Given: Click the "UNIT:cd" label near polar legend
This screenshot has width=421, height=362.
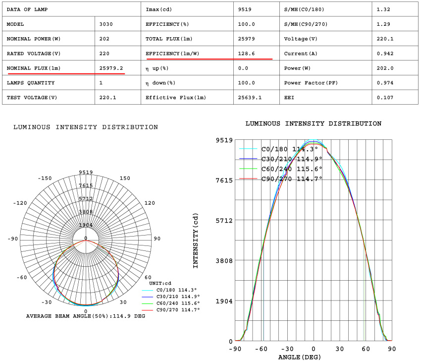Looking at the screenshot, I should coord(160,283).
